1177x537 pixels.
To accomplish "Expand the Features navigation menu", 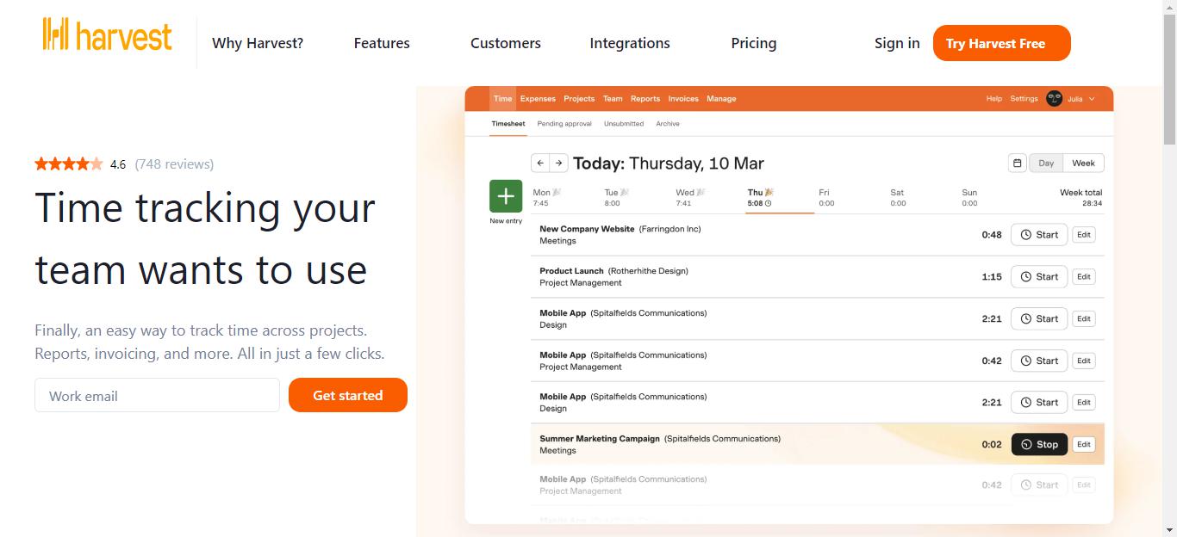I will click(x=382, y=43).
